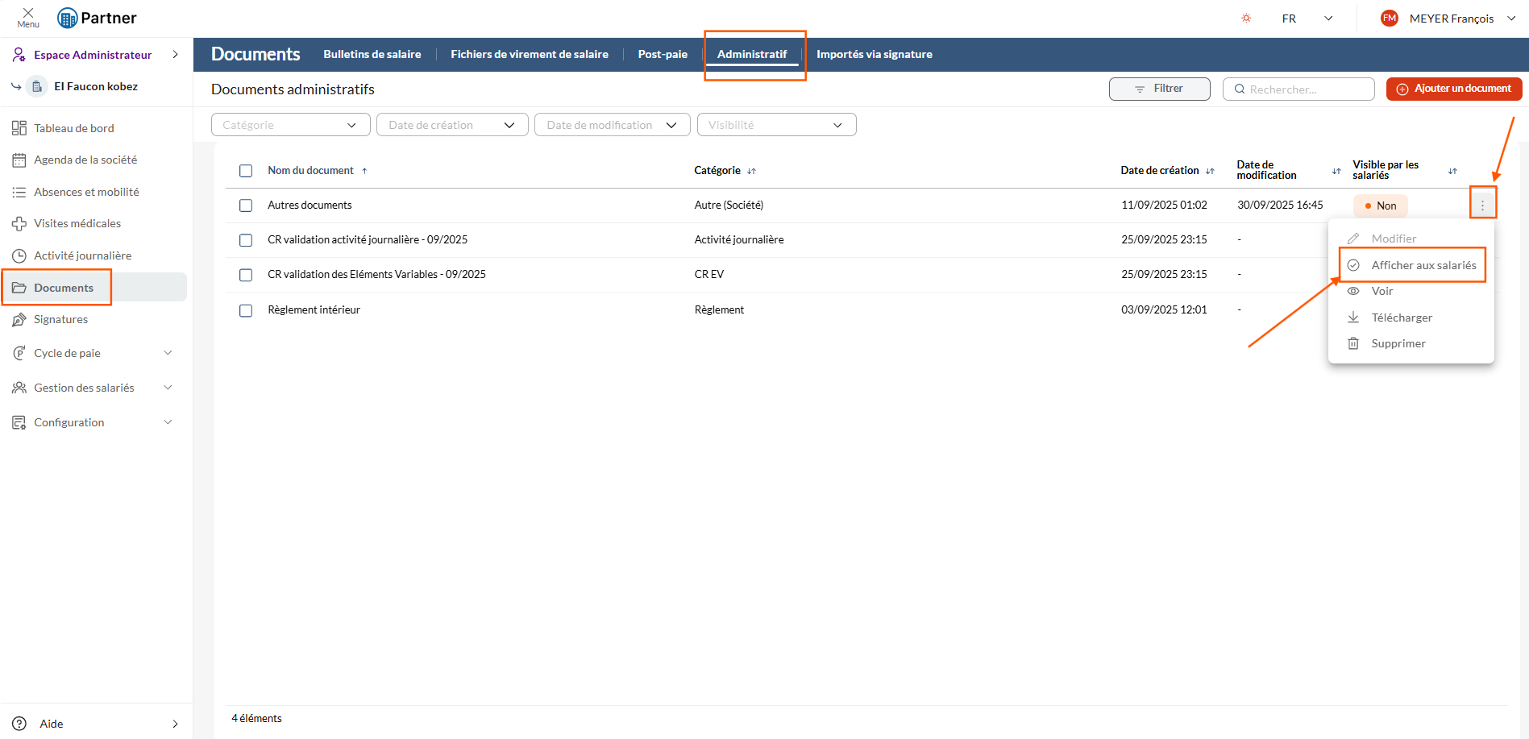Screen dimensions: 1529x739
Task: Click the Visites médicales icon in sidebar
Action: [19, 223]
